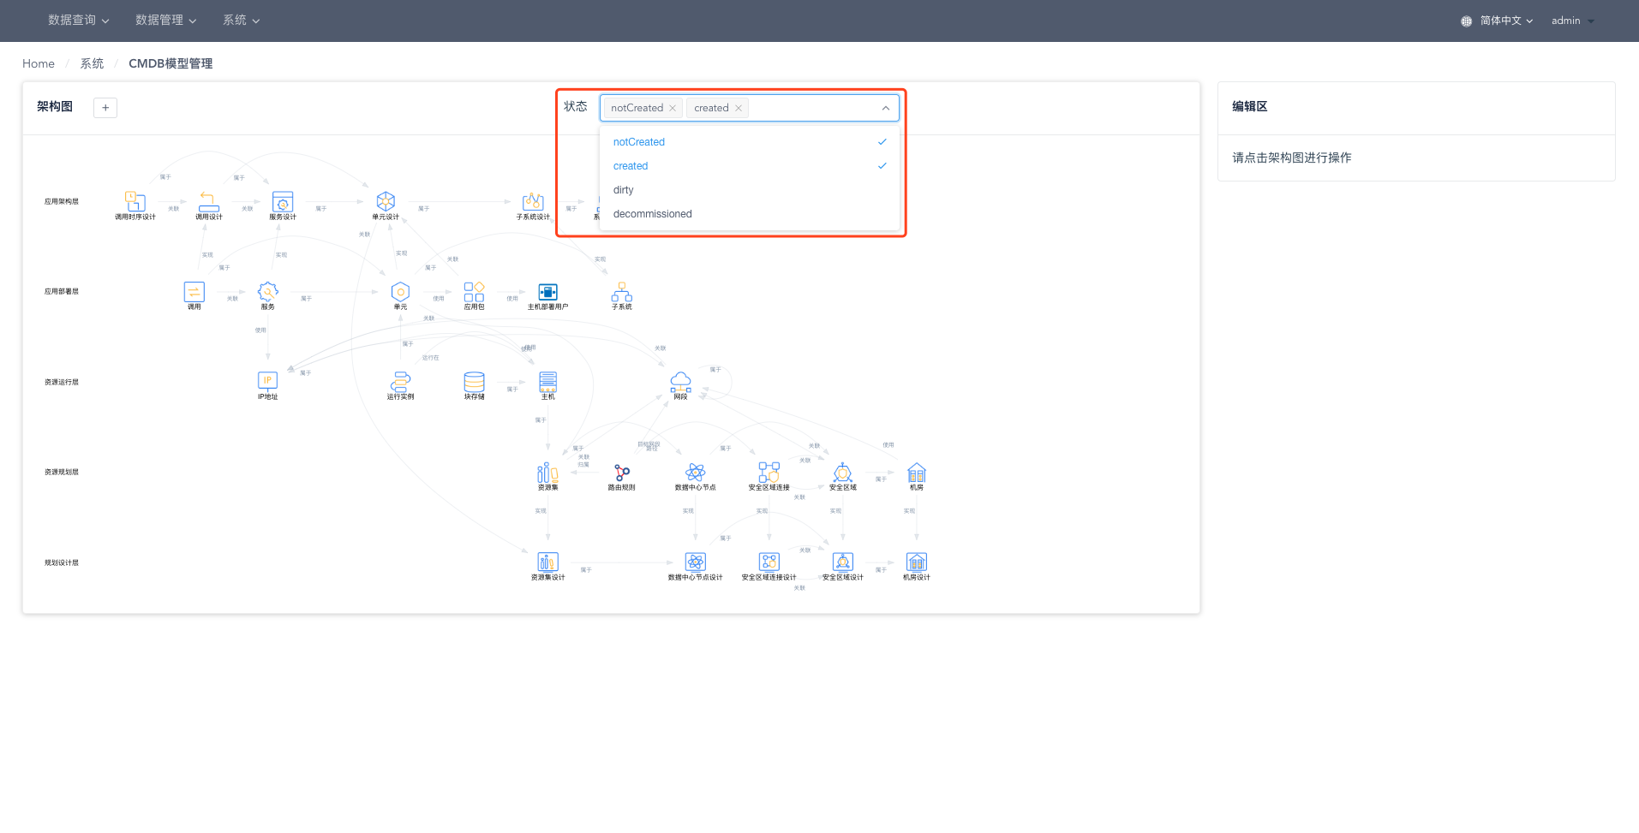Select the 主机部署用户 node icon
The width and height of the screenshot is (1639, 833).
(x=547, y=291)
